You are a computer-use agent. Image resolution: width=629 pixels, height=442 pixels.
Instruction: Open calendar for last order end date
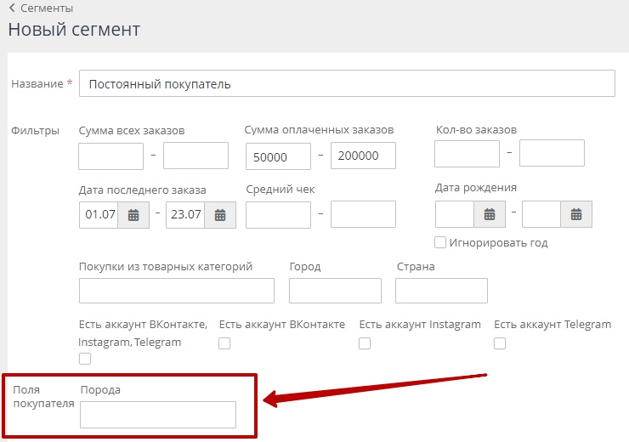click(x=219, y=215)
